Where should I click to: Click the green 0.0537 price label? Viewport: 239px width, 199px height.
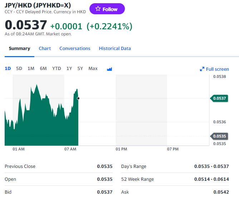pos(219,98)
